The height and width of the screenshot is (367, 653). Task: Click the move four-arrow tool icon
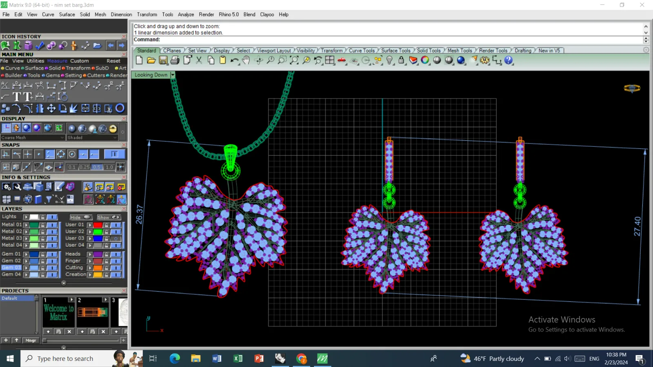(51, 108)
